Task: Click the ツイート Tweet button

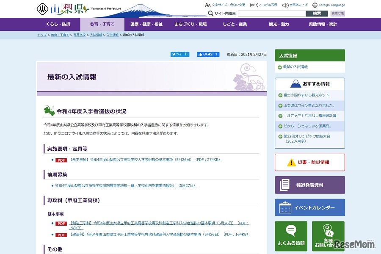Action: (179, 54)
